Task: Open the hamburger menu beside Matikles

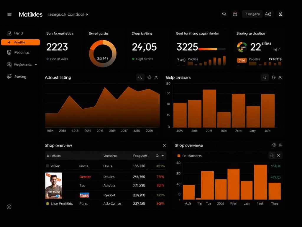Action: pyautogui.click(x=9, y=14)
